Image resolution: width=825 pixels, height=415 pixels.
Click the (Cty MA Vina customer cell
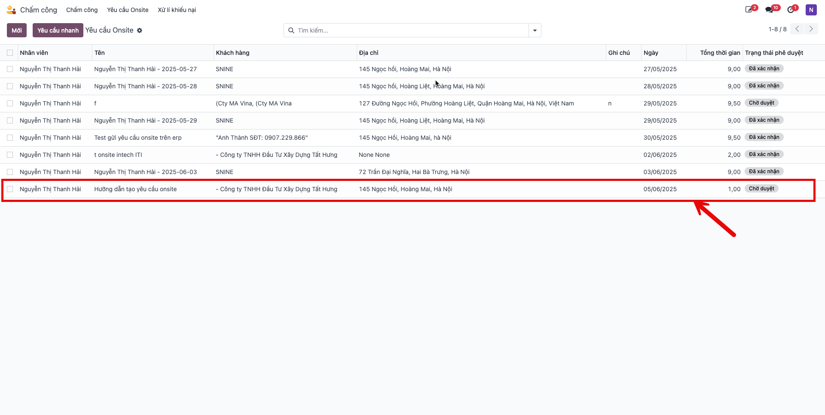coord(254,103)
